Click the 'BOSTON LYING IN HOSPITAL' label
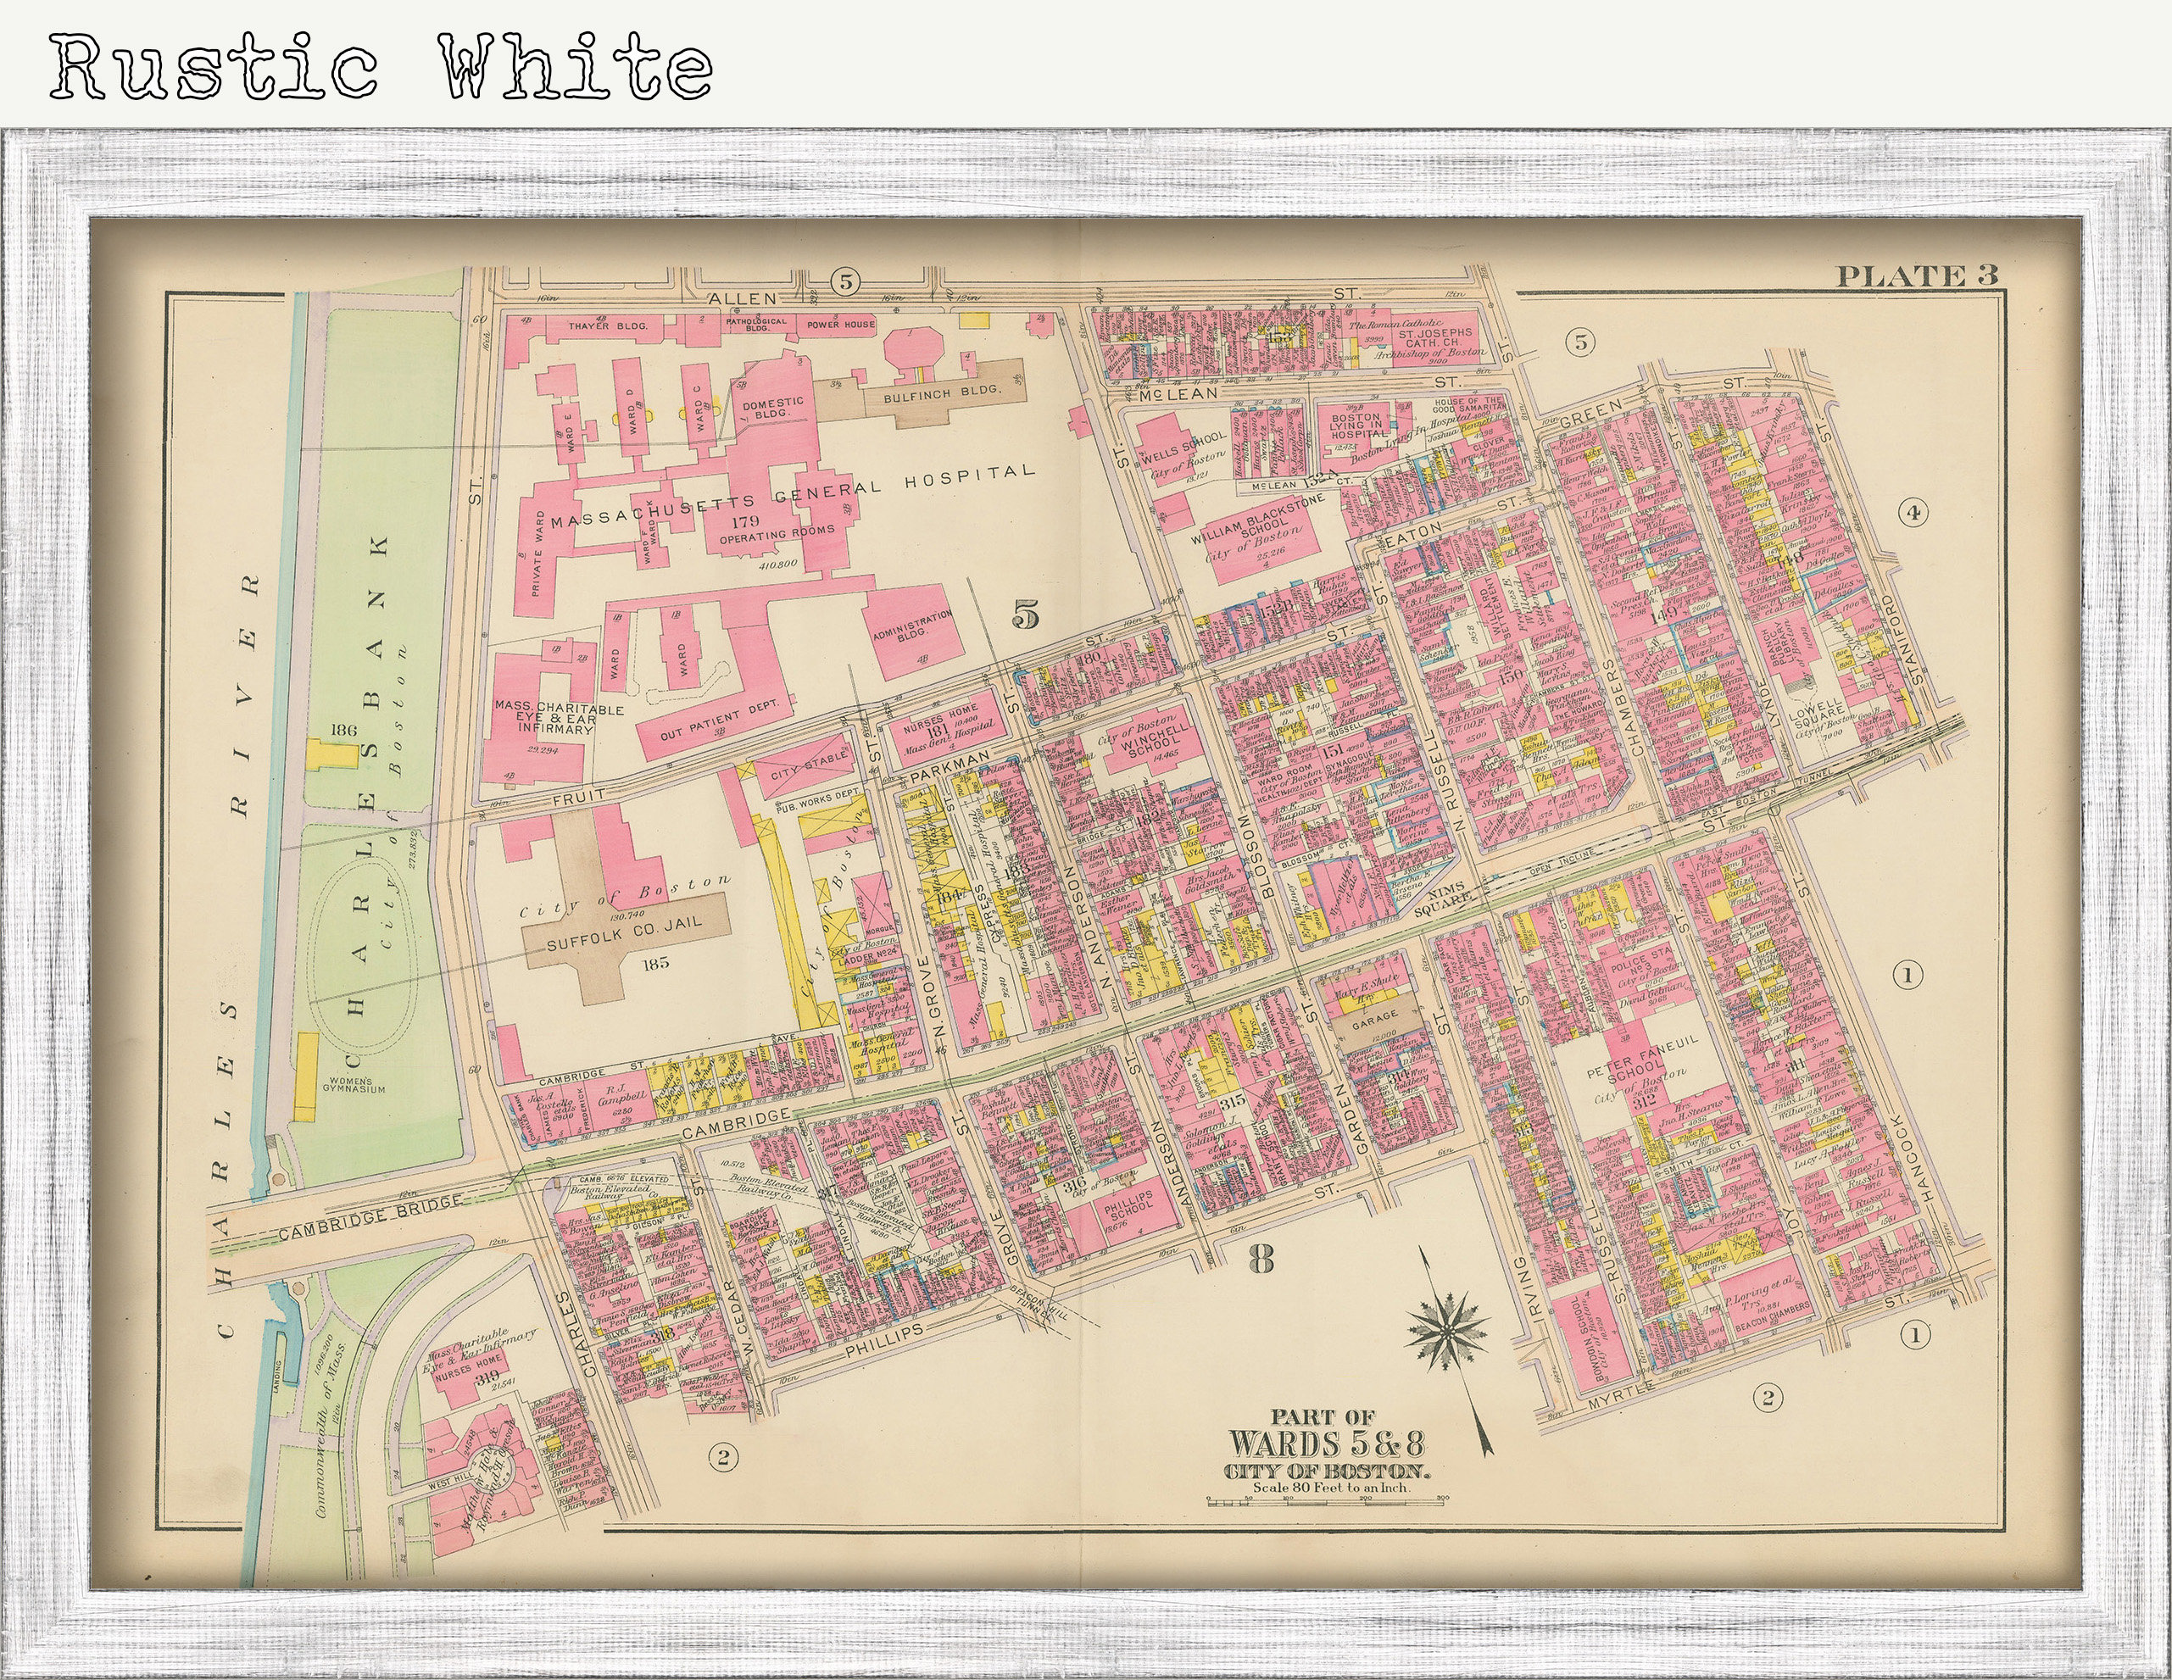The width and height of the screenshot is (2172, 1680). coord(1356,426)
